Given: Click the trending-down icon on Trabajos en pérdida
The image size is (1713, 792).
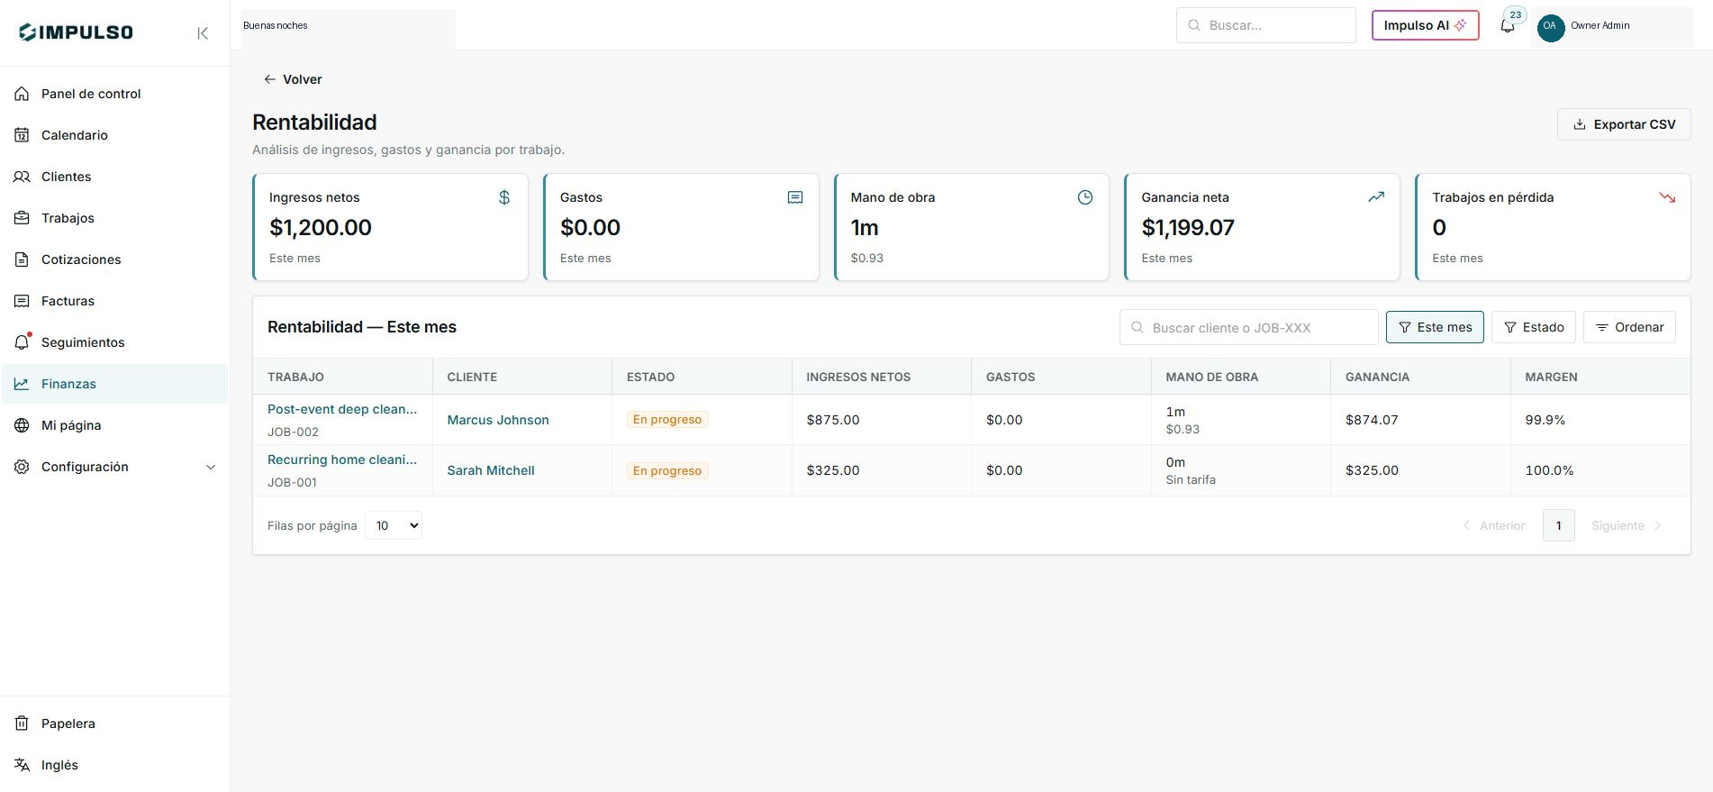Looking at the screenshot, I should coord(1667,197).
